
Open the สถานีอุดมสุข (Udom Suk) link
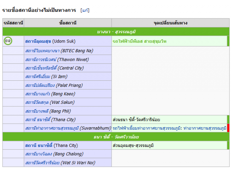[x=39, y=41]
